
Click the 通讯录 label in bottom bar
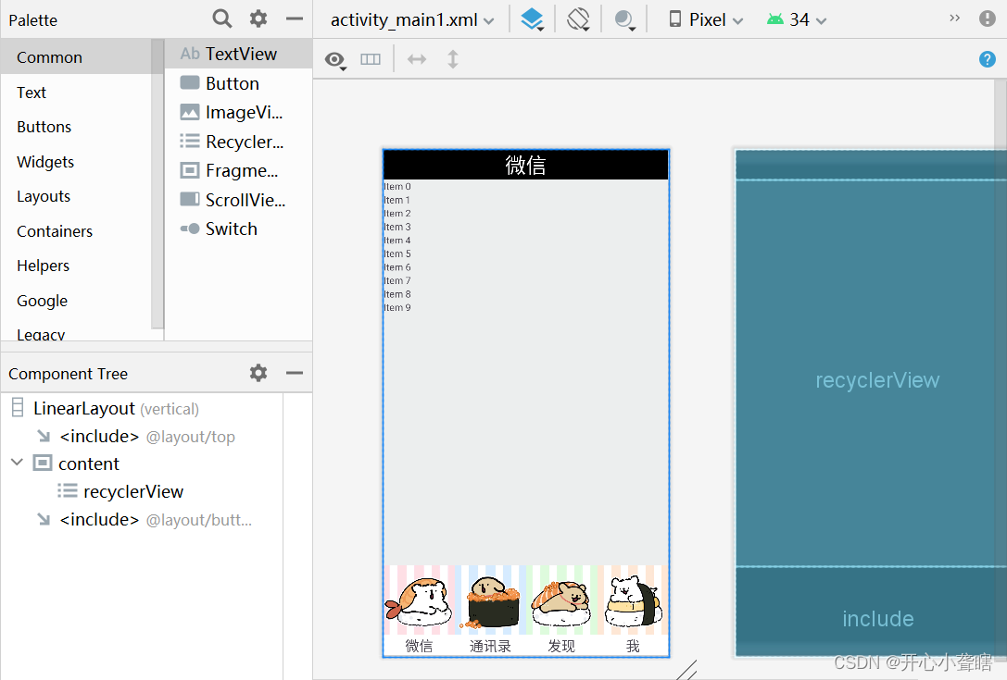click(x=491, y=646)
